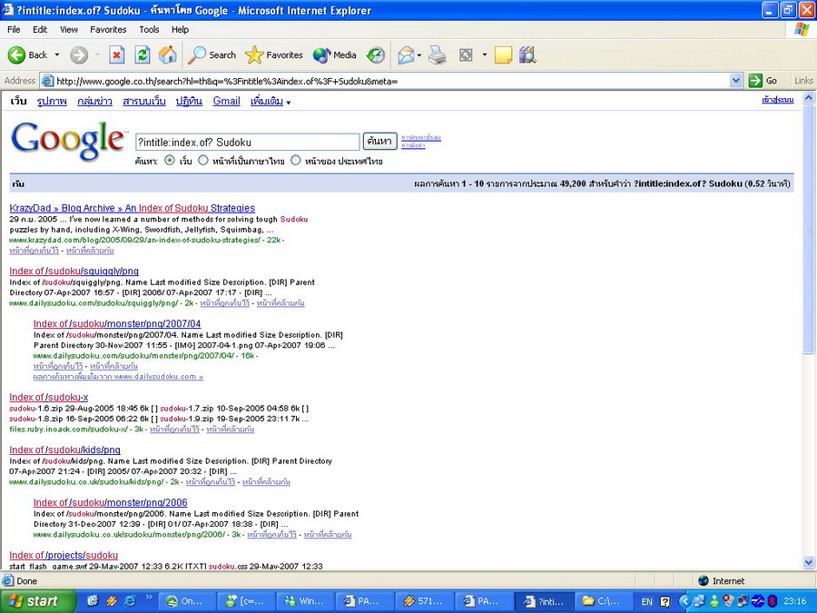
Task: Open the Index of /sudoku-x result
Action: point(48,397)
